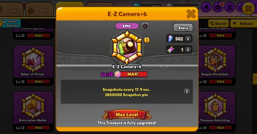Screen dimensions: 257x134
Task: Select the E-Z Camera hexagon treasure image
Action: pyautogui.click(x=127, y=47)
